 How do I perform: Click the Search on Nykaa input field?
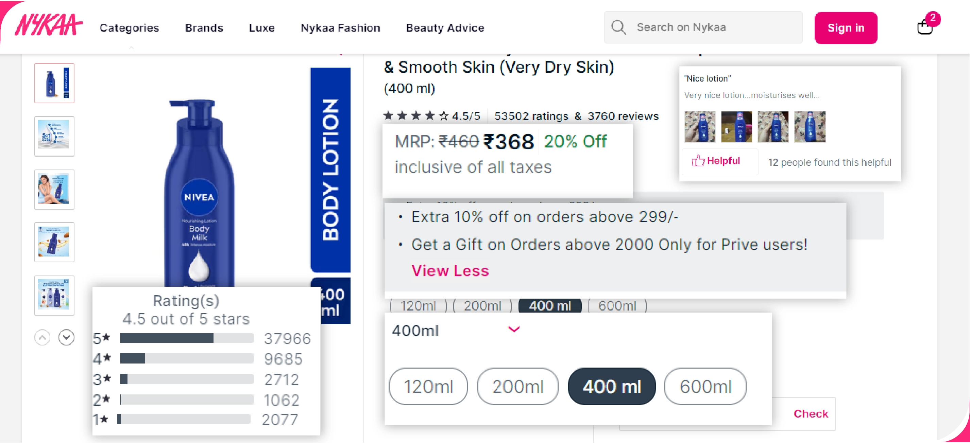[715, 27]
